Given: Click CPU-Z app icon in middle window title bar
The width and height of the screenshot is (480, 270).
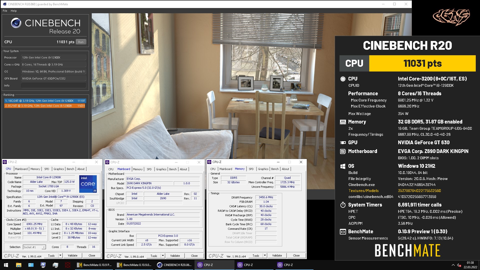Looking at the screenshot, I should 107,162.
